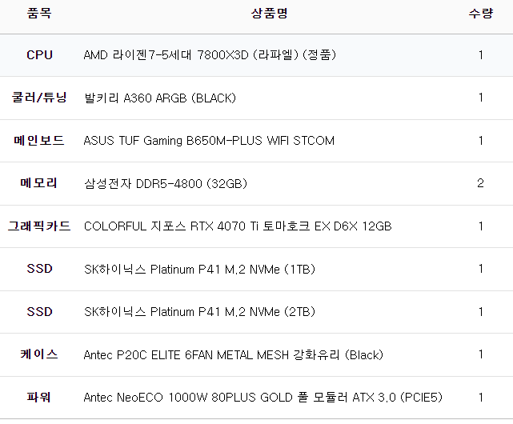Open 삼성전자 DDR5-4800 (32GB) product

click(x=166, y=183)
